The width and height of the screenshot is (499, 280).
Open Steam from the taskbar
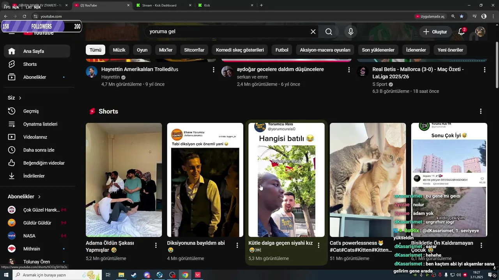tap(134, 275)
